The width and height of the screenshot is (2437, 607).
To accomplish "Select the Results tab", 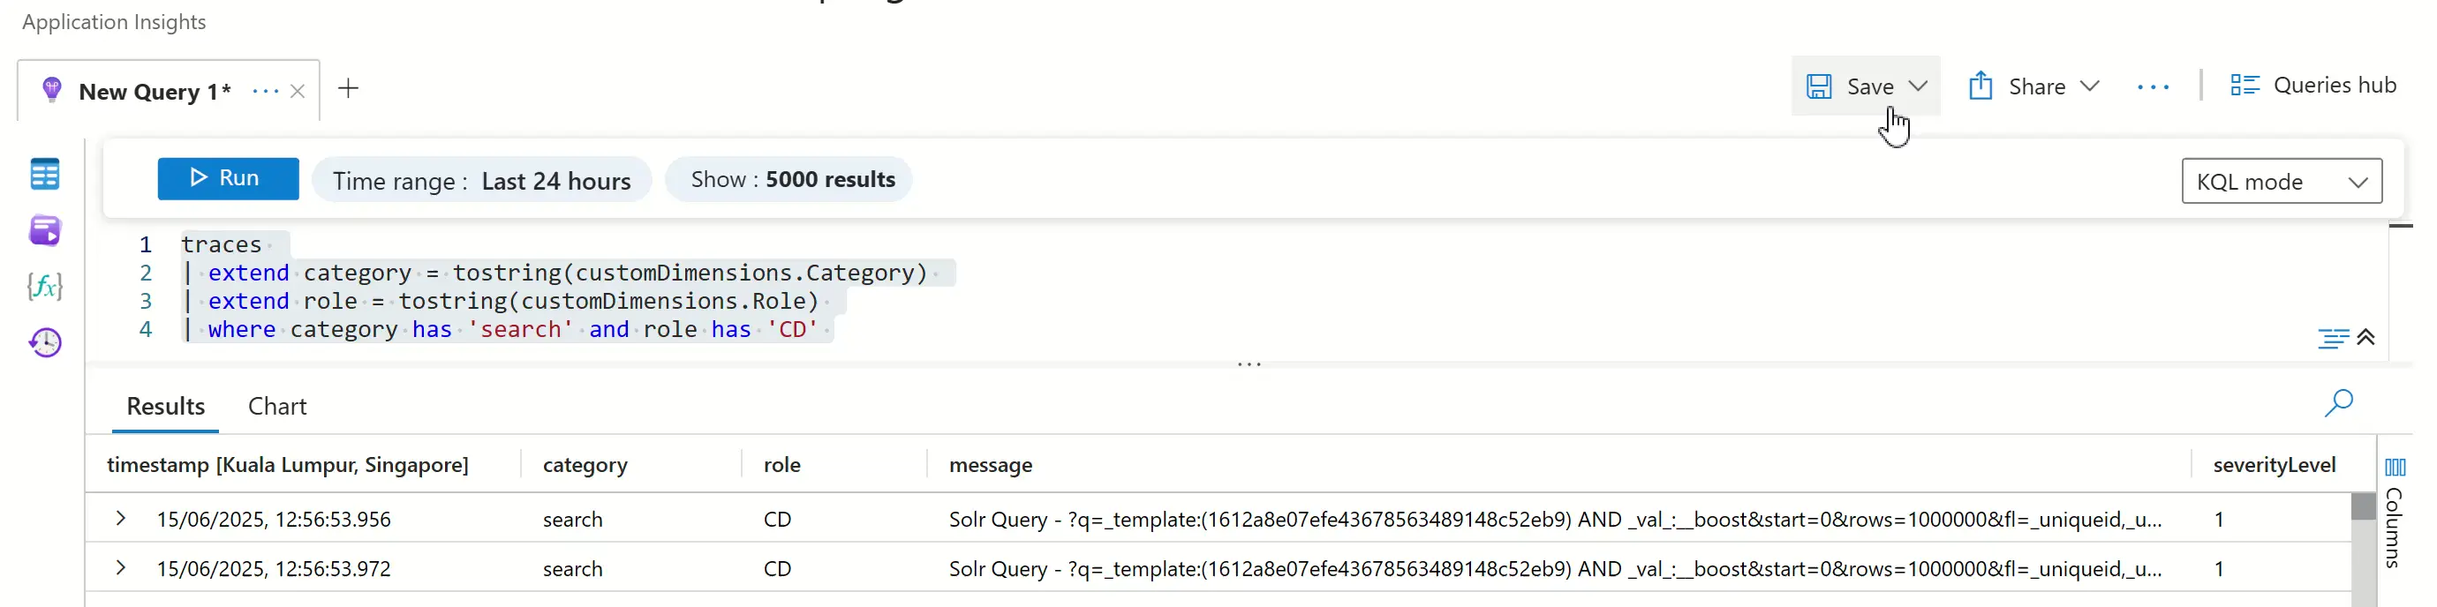I will 166,407.
